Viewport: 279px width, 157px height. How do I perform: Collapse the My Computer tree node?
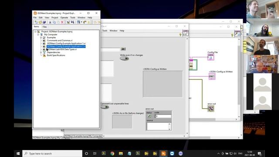point(38,34)
